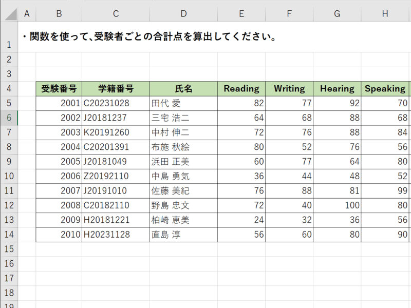The height and width of the screenshot is (308, 411).
Task: Click the Speaking header cell
Action: [385, 89]
